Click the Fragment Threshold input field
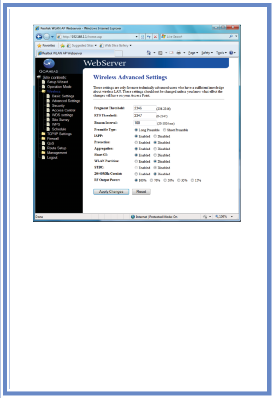The width and height of the screenshot is (274, 398). click(145, 108)
